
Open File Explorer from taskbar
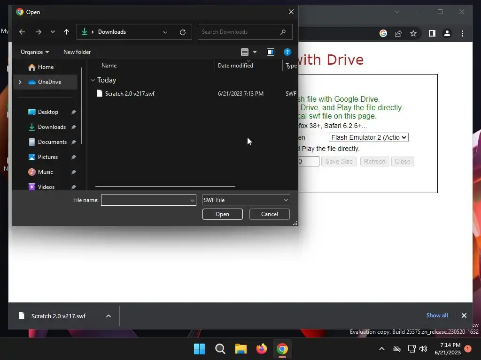(241, 349)
